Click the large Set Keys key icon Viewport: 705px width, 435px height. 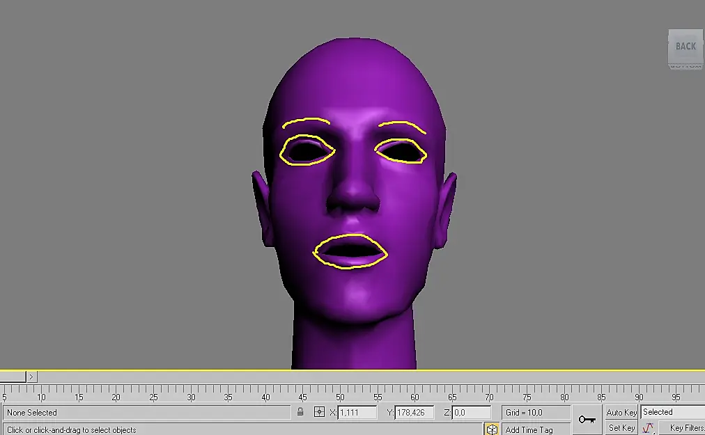(587, 420)
